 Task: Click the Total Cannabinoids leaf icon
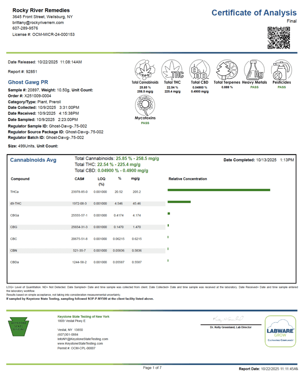145,69
